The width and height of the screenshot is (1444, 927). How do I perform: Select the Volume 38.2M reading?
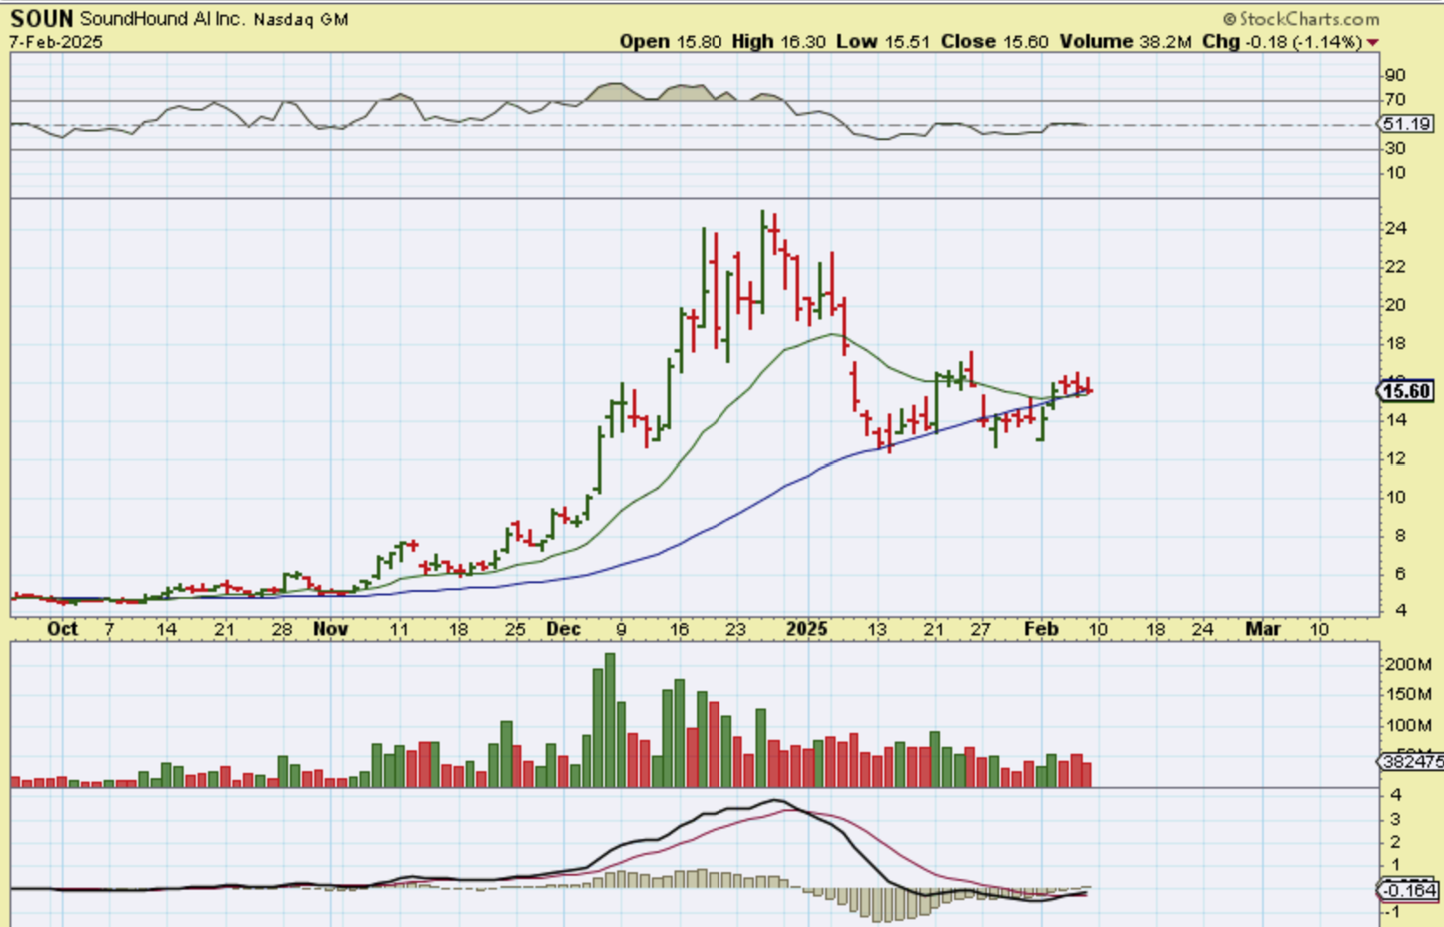[1125, 42]
